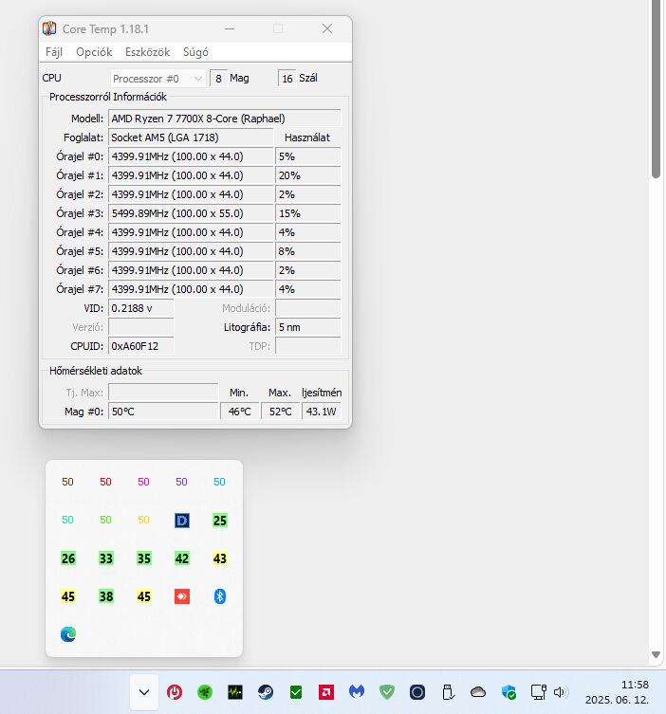Image resolution: width=666 pixels, height=714 pixels.
Task: Click the yellow 43 sensor tray icon
Action: click(x=219, y=558)
